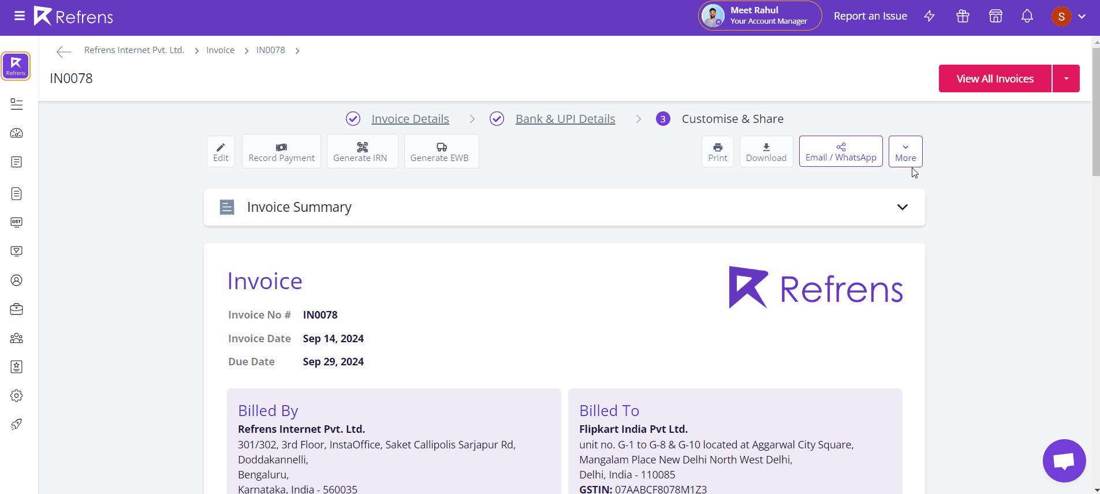Share via Email / WhatsApp
Image resolution: width=1100 pixels, height=494 pixels.
click(x=841, y=151)
